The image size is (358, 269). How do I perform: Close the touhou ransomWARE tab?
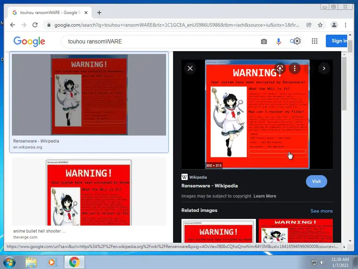(x=86, y=13)
